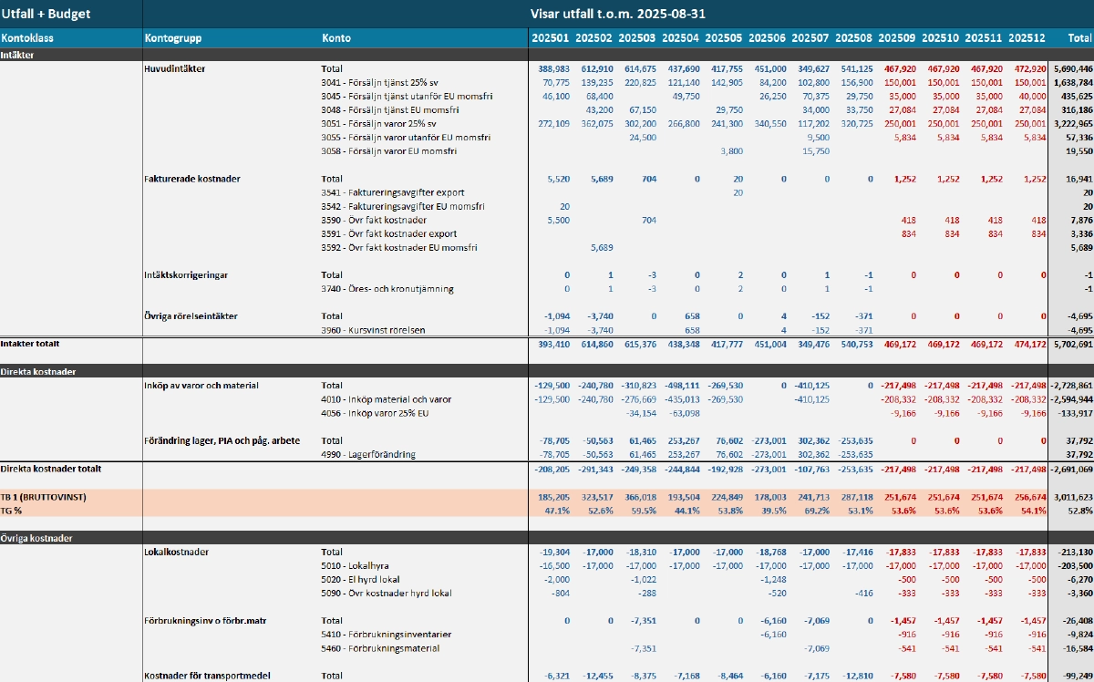Click the TB 1 (BRUTTOVINST) row label
Screen dimensions: 1094x682
(x=42, y=497)
